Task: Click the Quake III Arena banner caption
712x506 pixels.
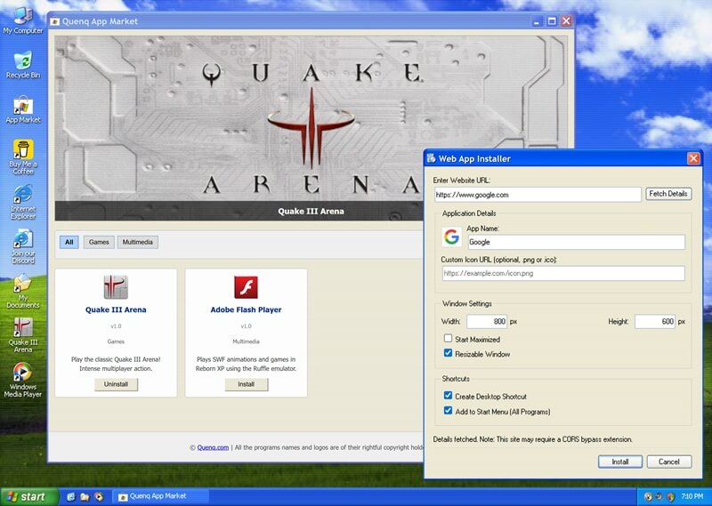Action: tap(311, 211)
